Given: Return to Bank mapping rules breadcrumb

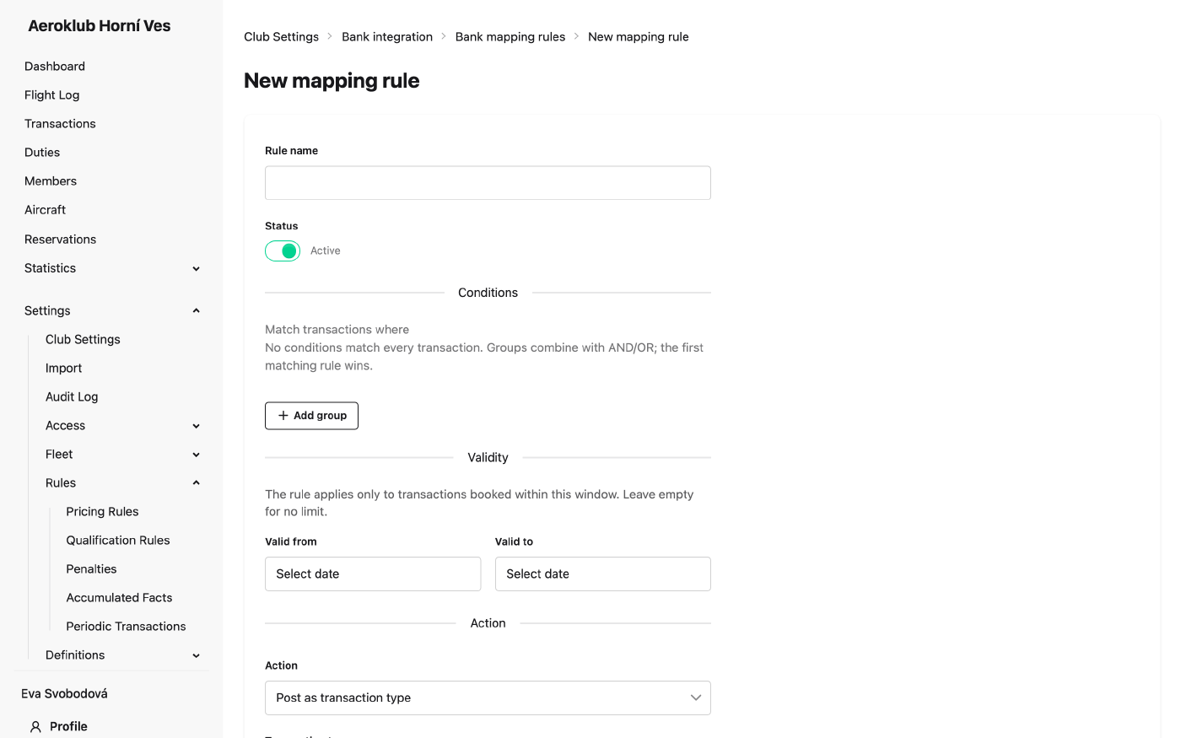Looking at the screenshot, I should [x=510, y=36].
